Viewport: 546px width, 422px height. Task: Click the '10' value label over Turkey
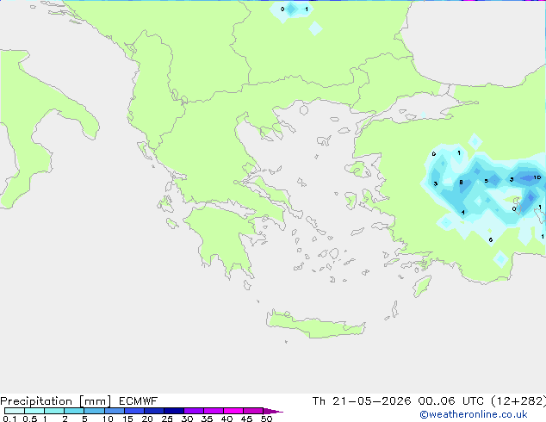537,177
